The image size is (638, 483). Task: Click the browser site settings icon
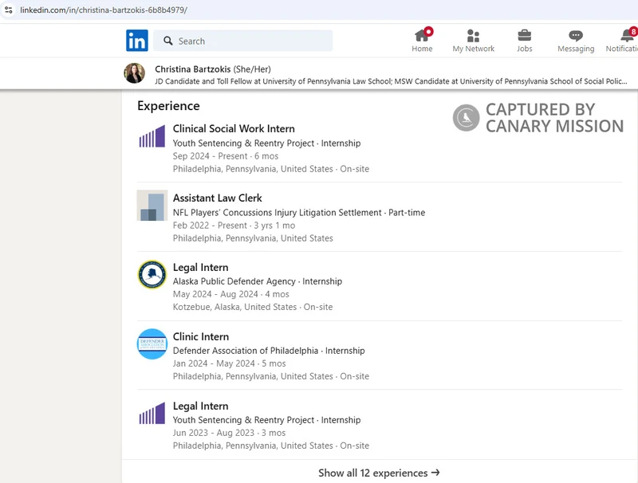pyautogui.click(x=9, y=10)
